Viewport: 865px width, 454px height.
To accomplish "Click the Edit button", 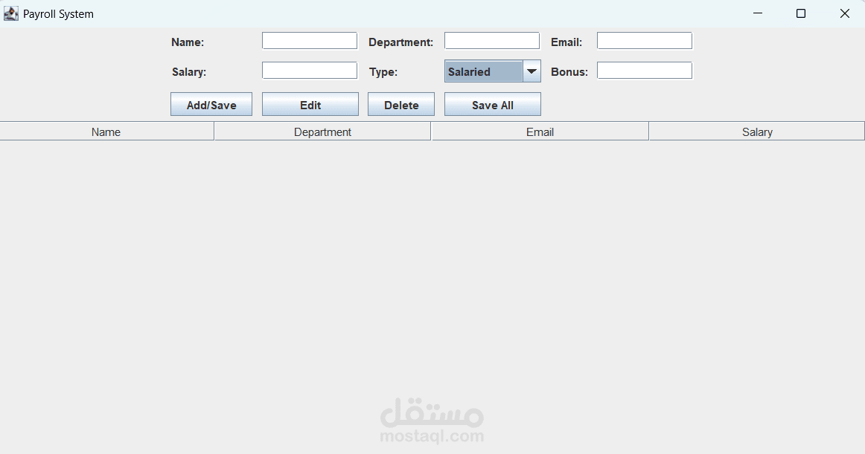I will [x=310, y=104].
